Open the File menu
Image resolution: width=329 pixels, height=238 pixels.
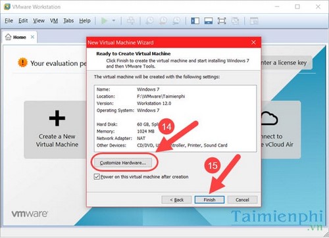[x=9, y=20]
